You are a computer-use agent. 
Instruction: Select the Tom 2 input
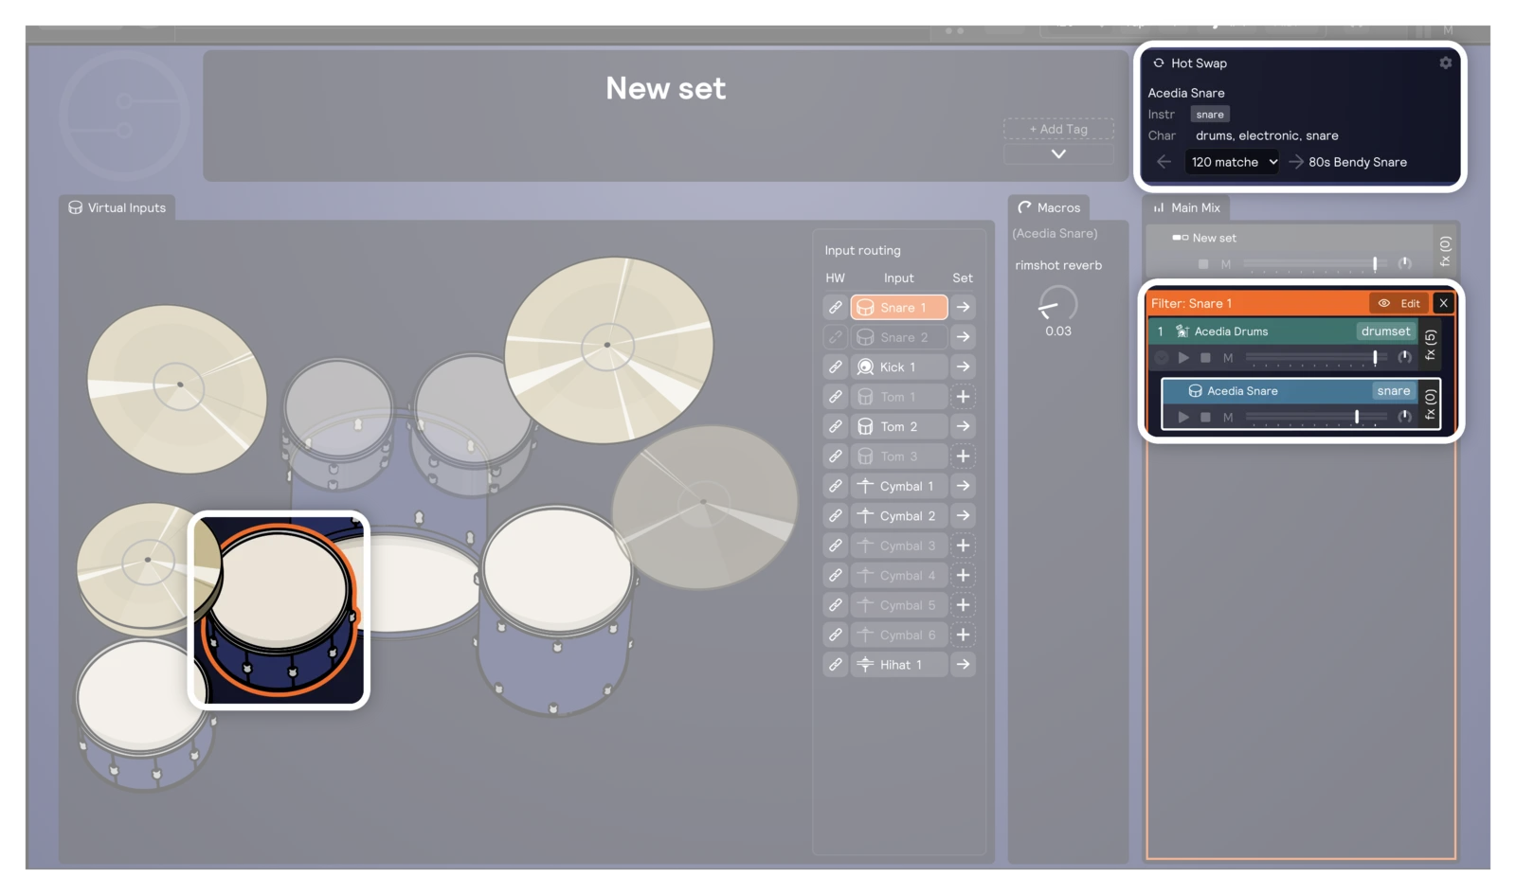click(899, 426)
